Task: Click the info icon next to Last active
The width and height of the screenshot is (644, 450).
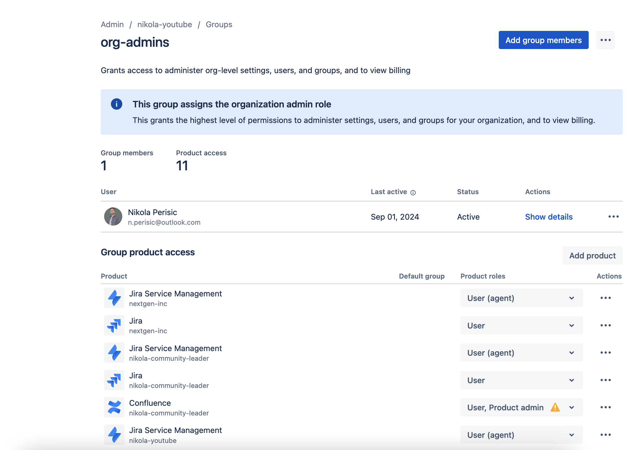Action: (x=413, y=192)
